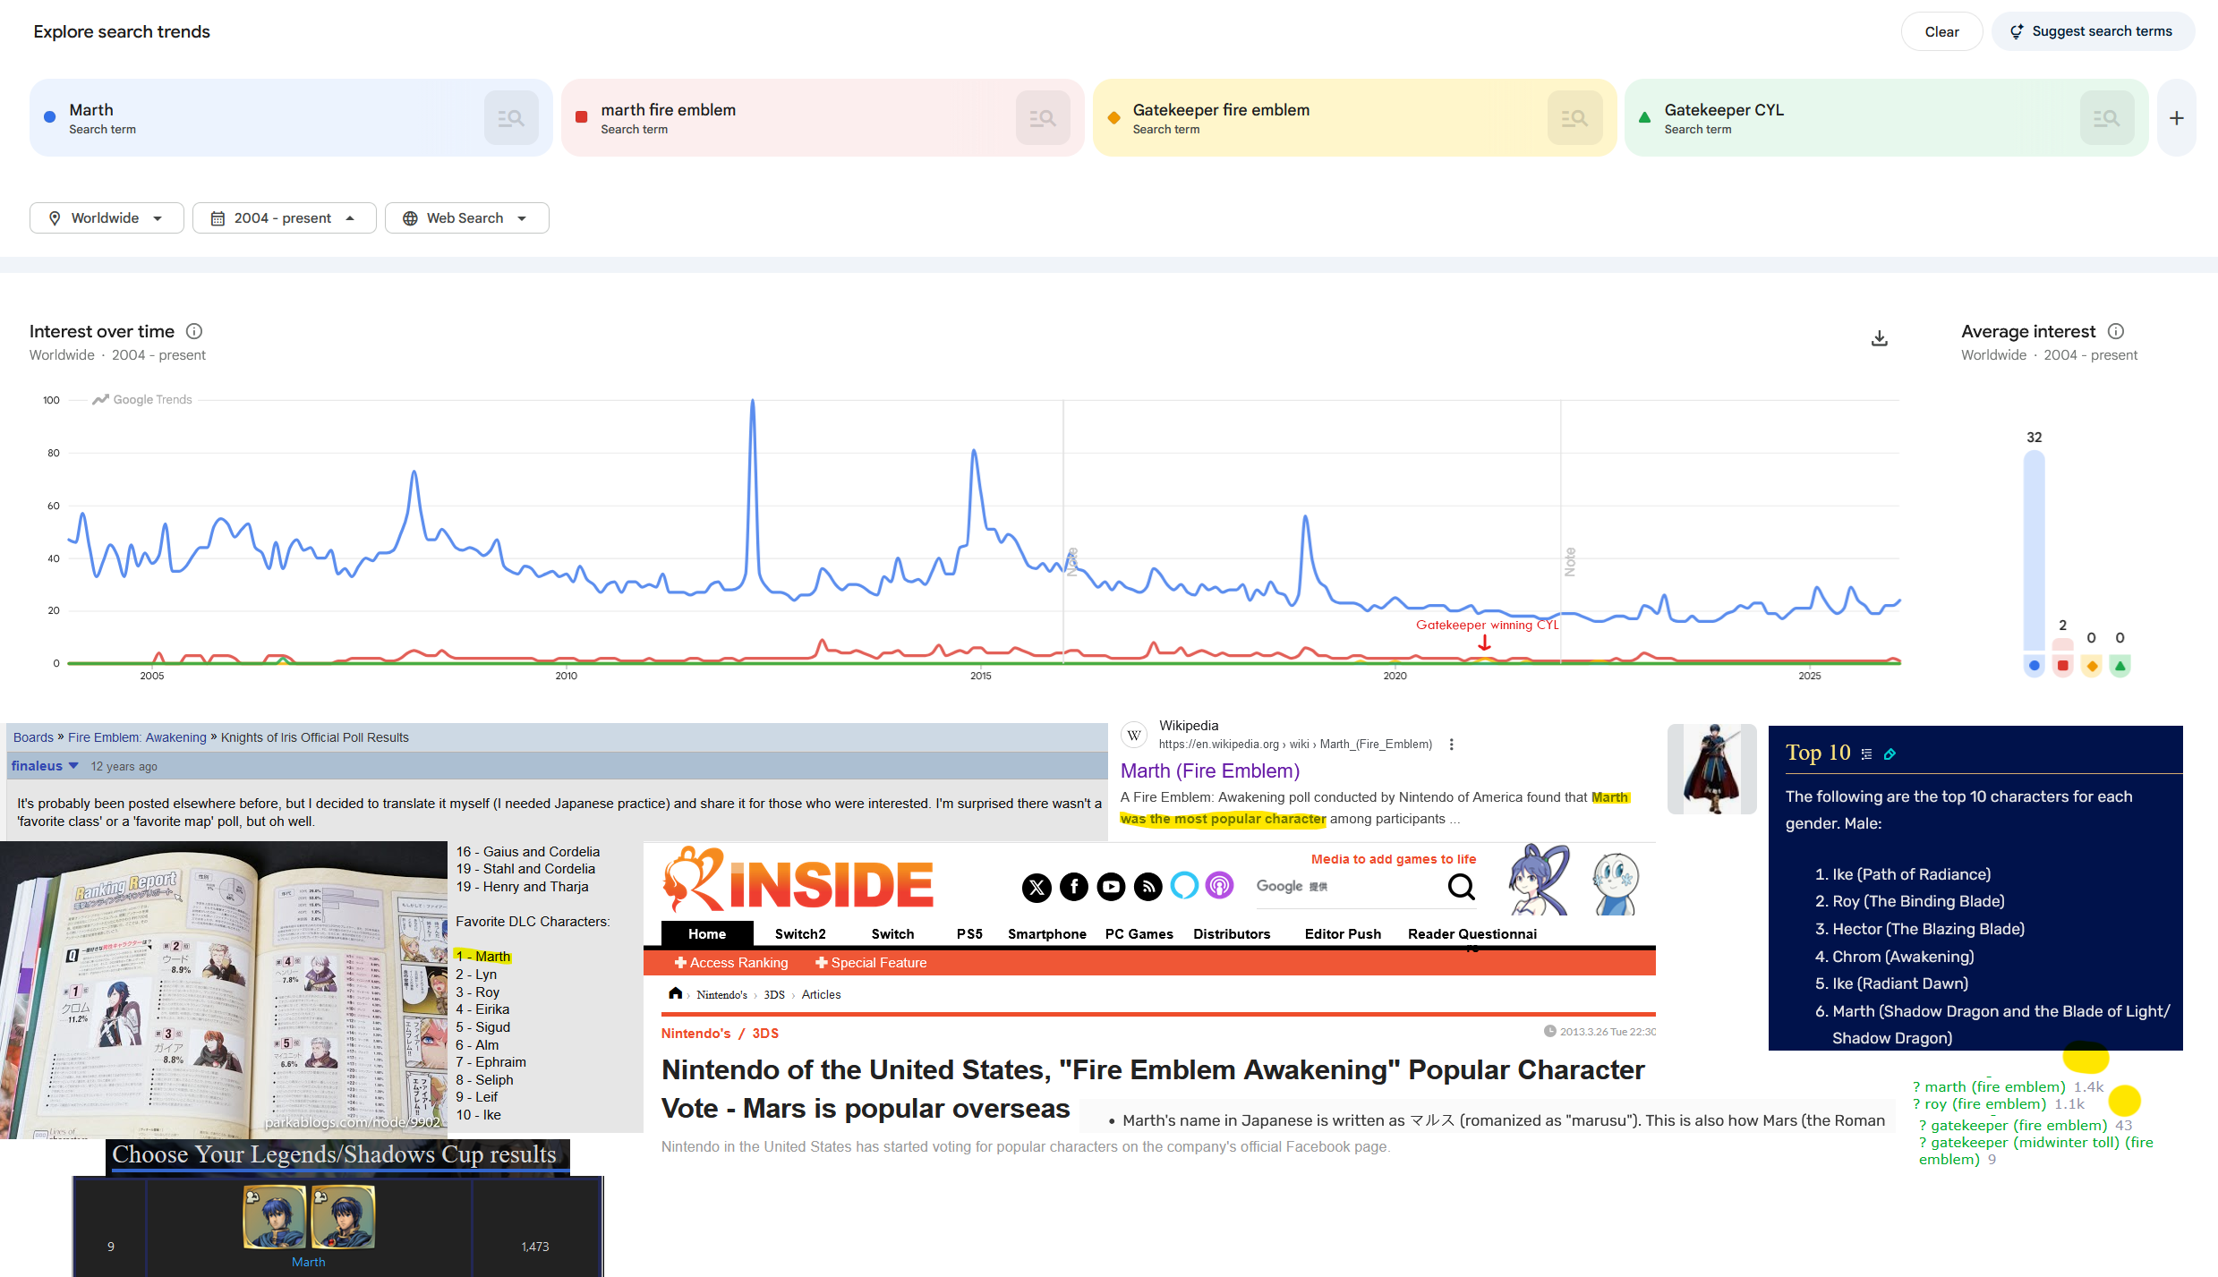Click the Facebook icon on the INSIDE site
The height and width of the screenshot is (1277, 2218).
(x=1074, y=887)
